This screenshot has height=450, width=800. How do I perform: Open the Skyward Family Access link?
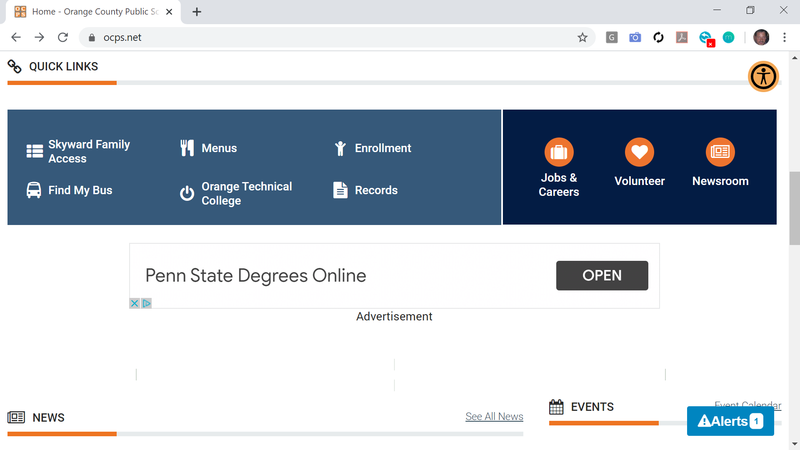pyautogui.click(x=89, y=151)
